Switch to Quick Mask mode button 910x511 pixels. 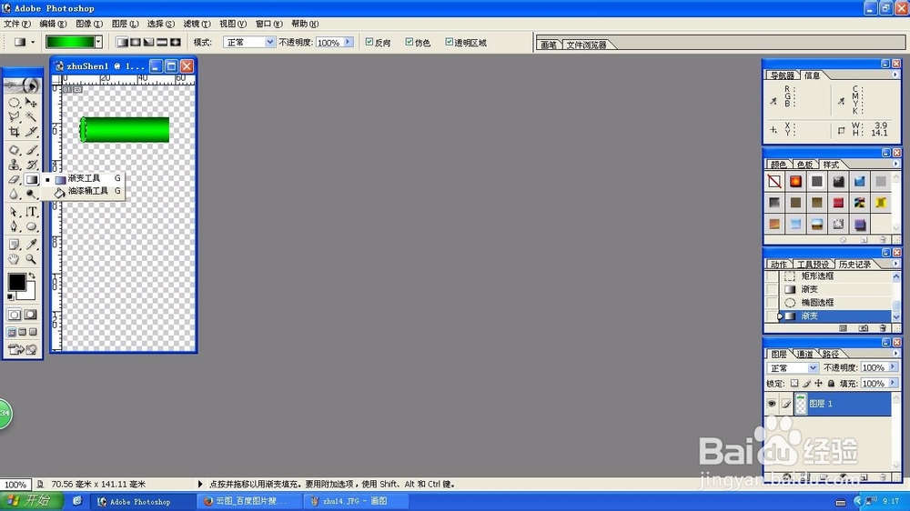(x=31, y=315)
